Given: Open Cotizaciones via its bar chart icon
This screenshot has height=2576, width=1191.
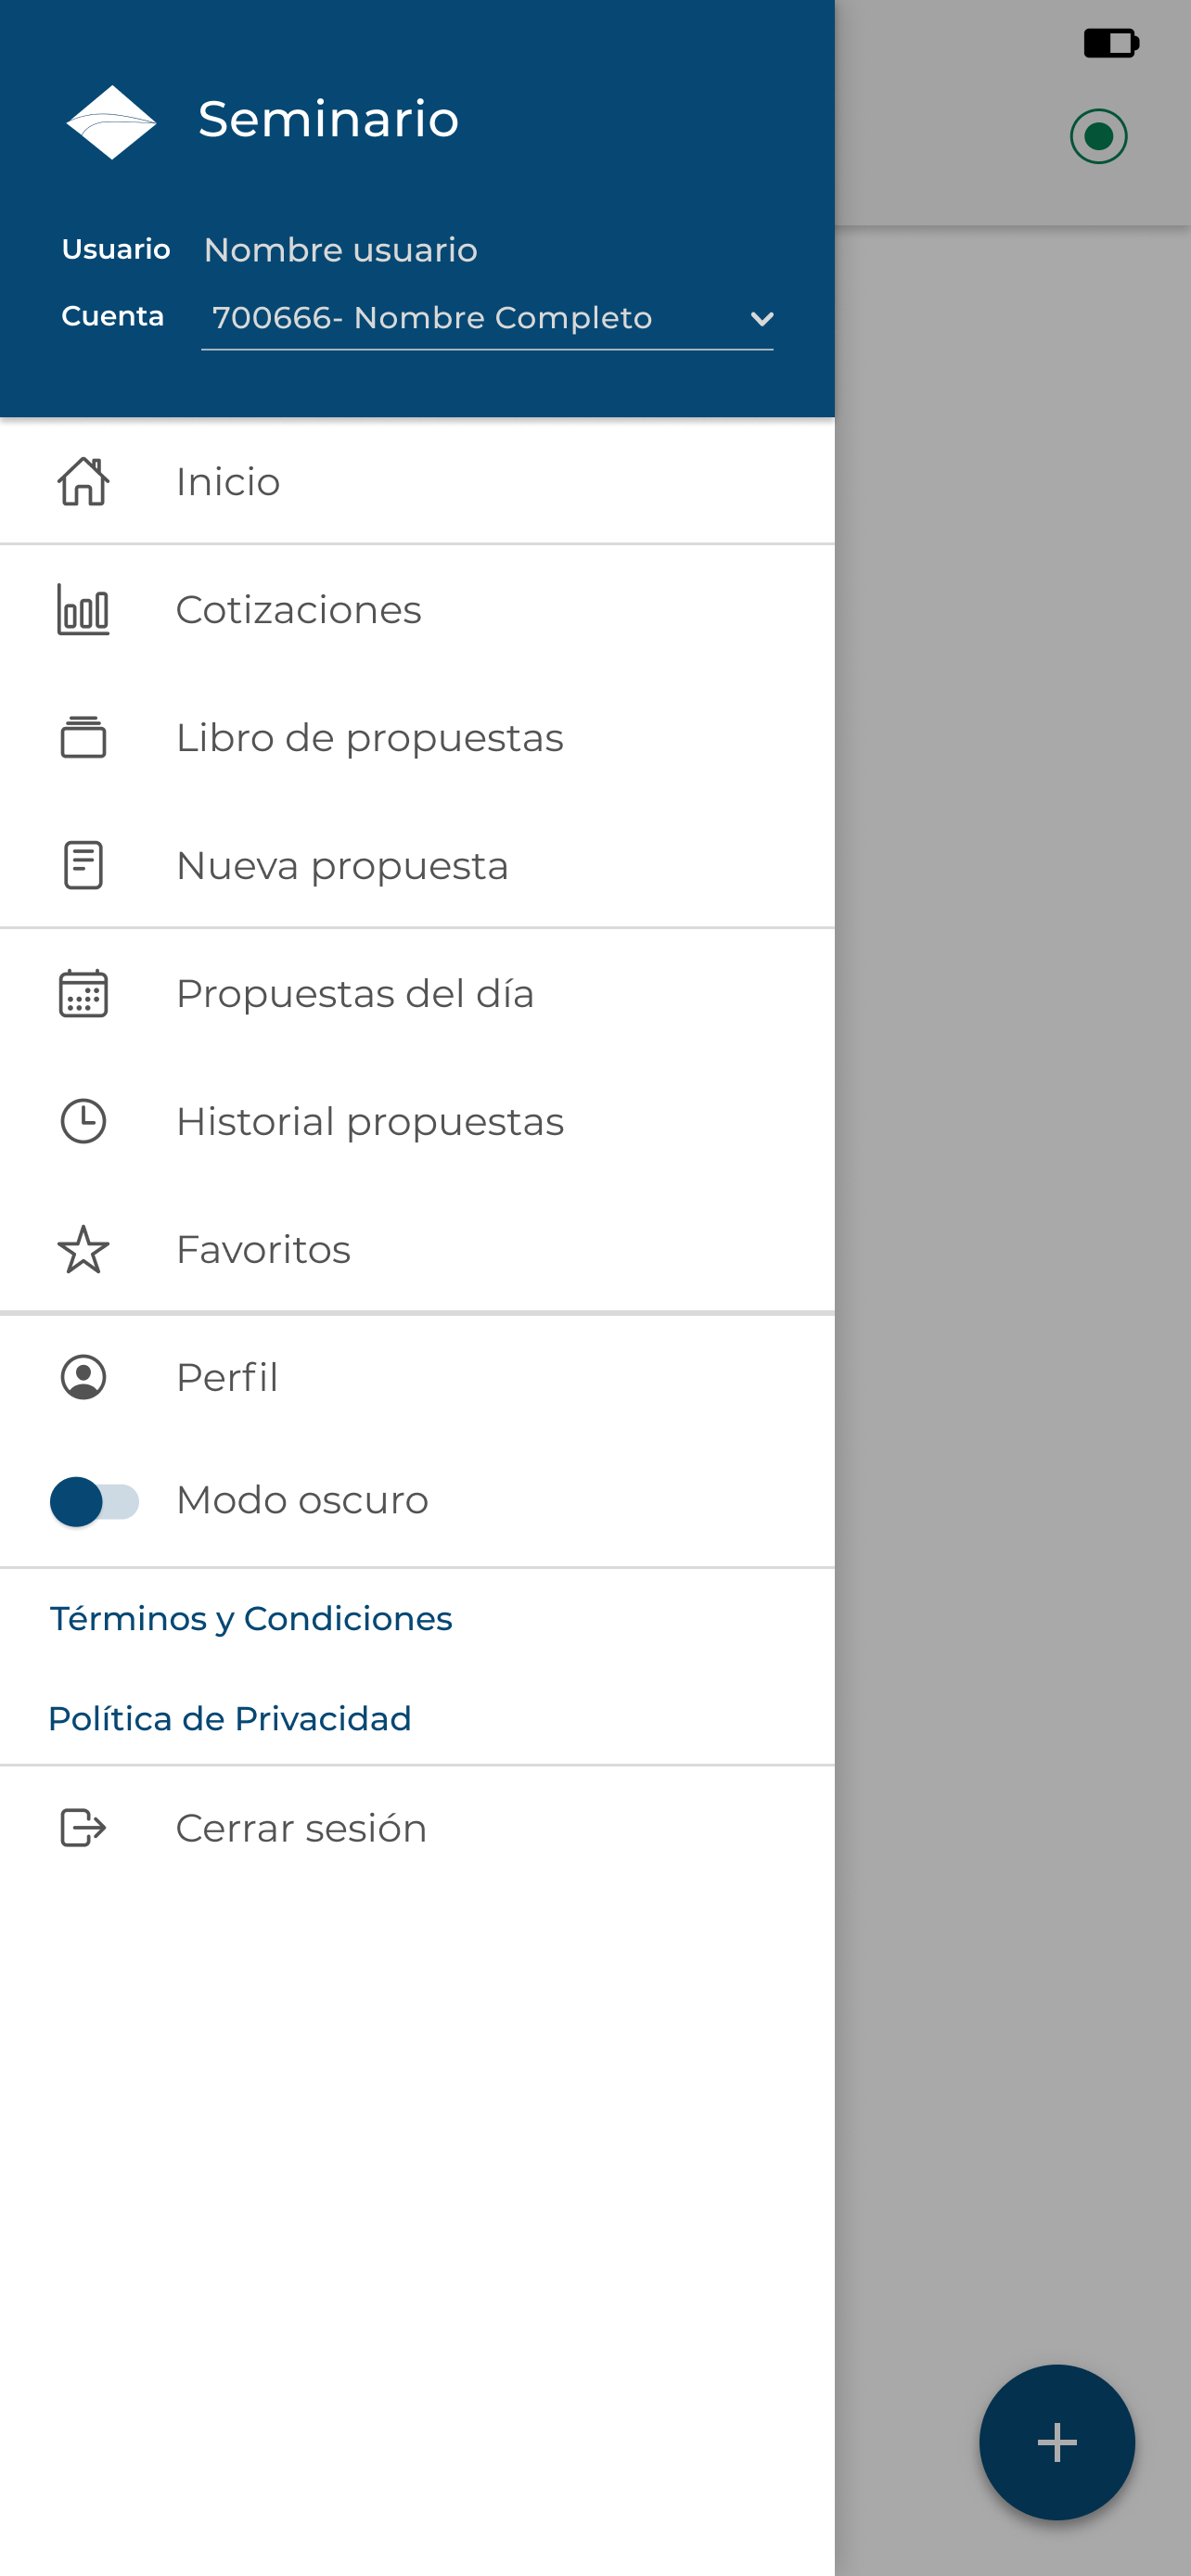Looking at the screenshot, I should (x=83, y=610).
